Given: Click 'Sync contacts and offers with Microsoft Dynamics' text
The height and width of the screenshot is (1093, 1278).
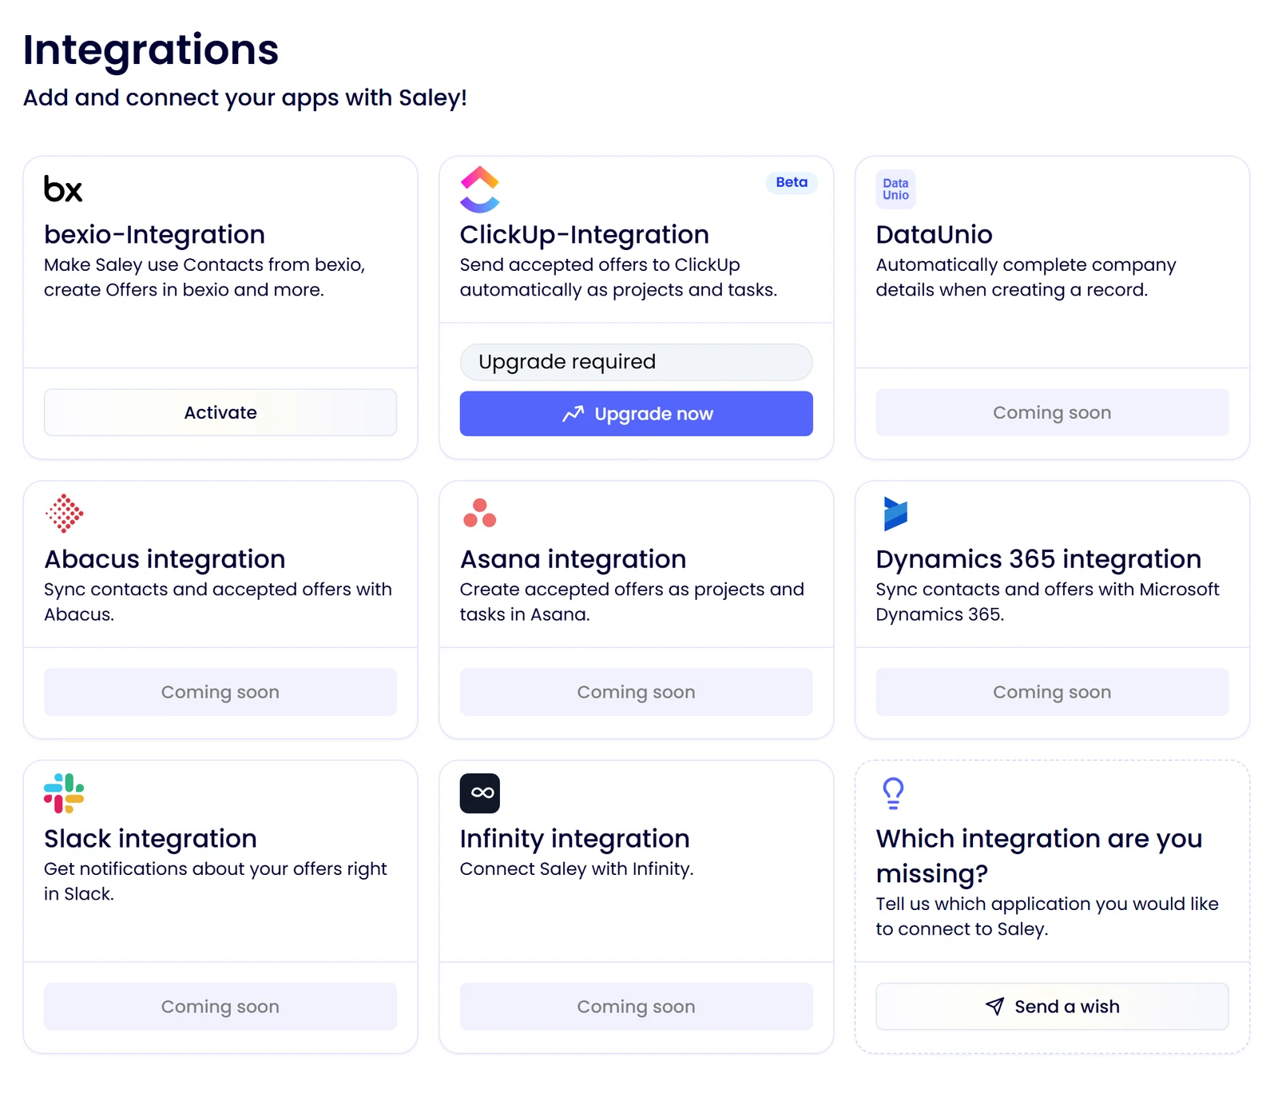Looking at the screenshot, I should click(1047, 602).
